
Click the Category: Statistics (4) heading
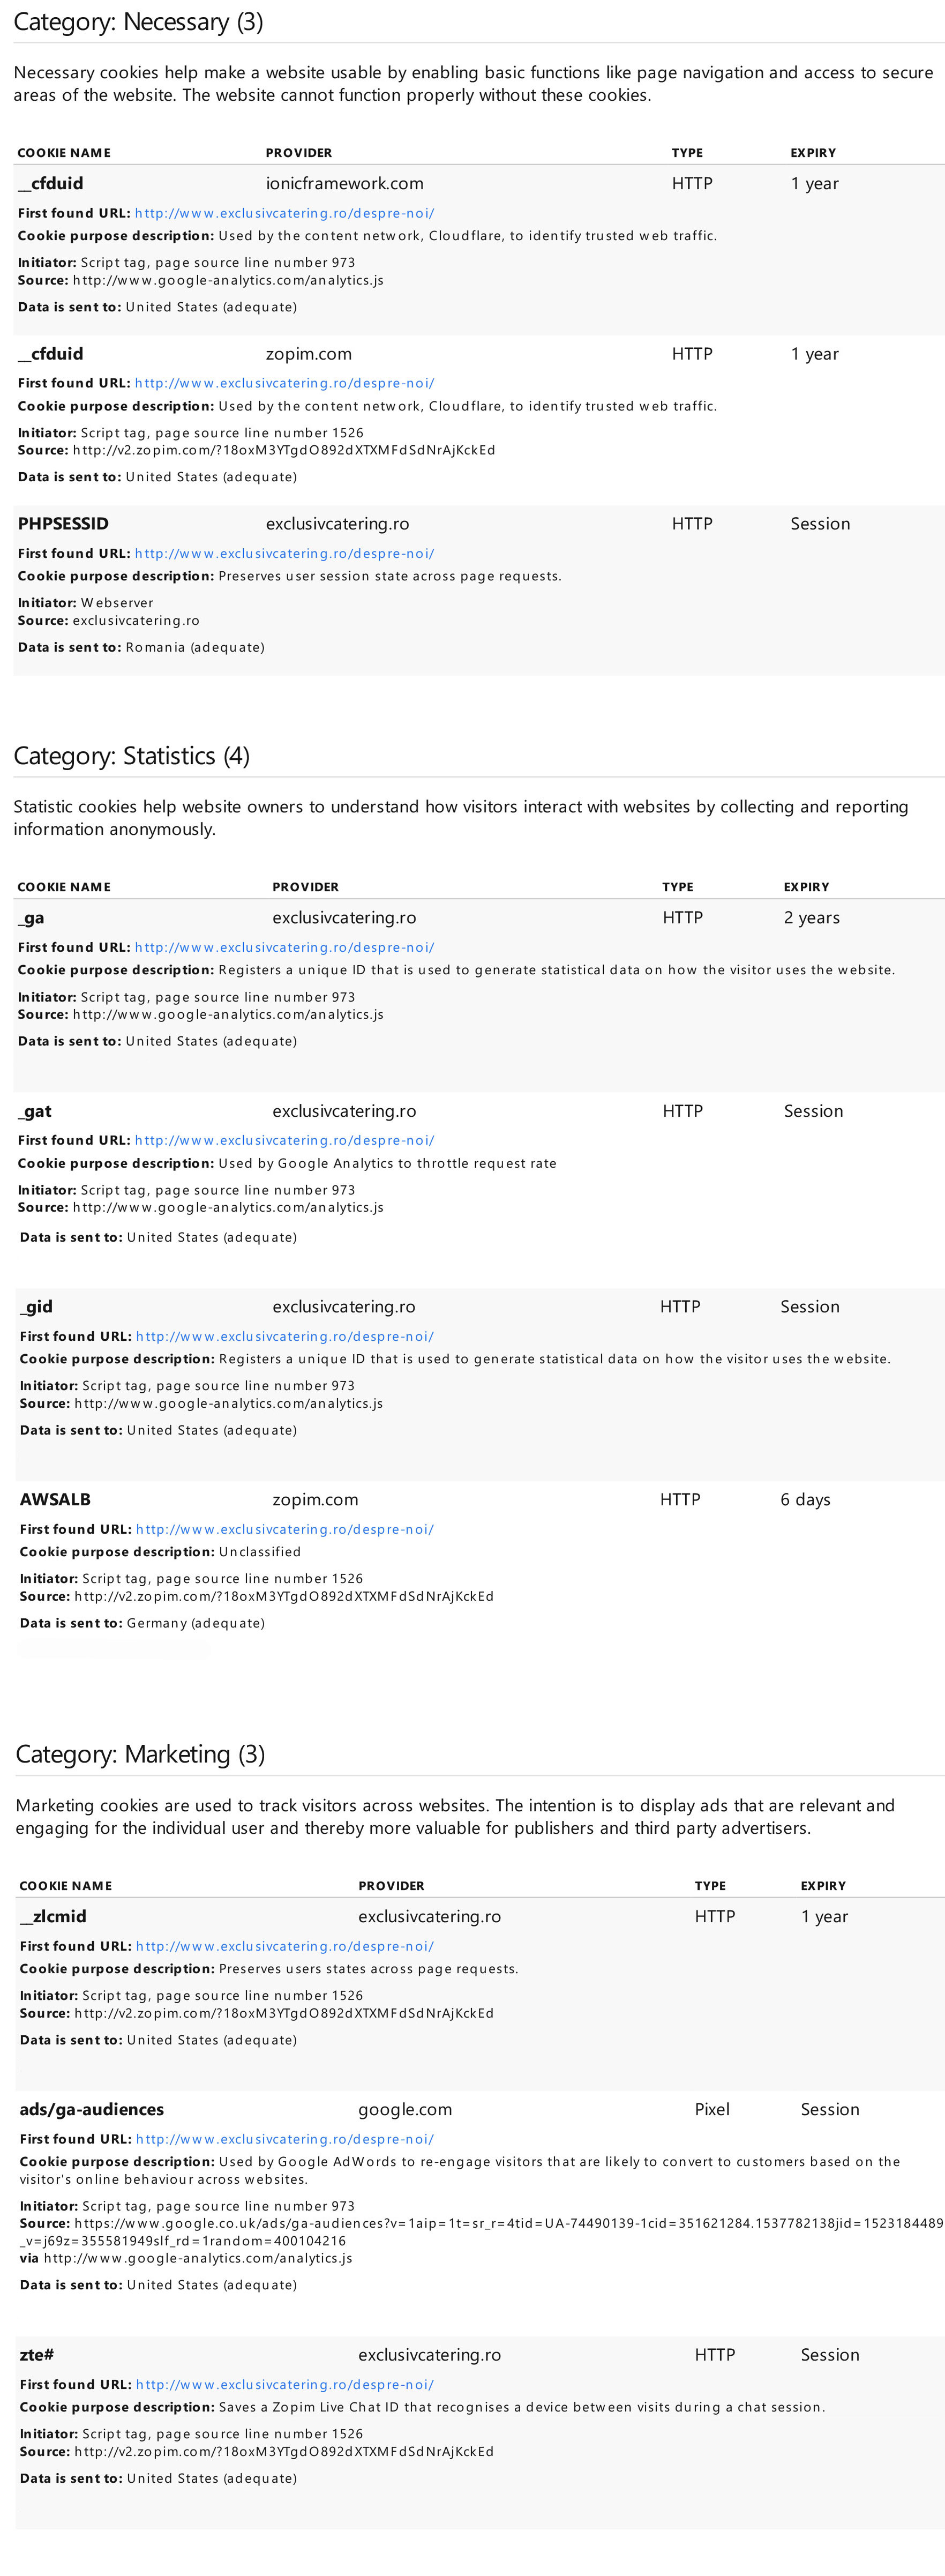point(131,756)
